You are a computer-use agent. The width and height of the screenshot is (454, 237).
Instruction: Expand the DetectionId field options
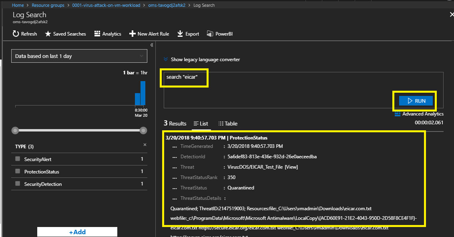click(174, 157)
